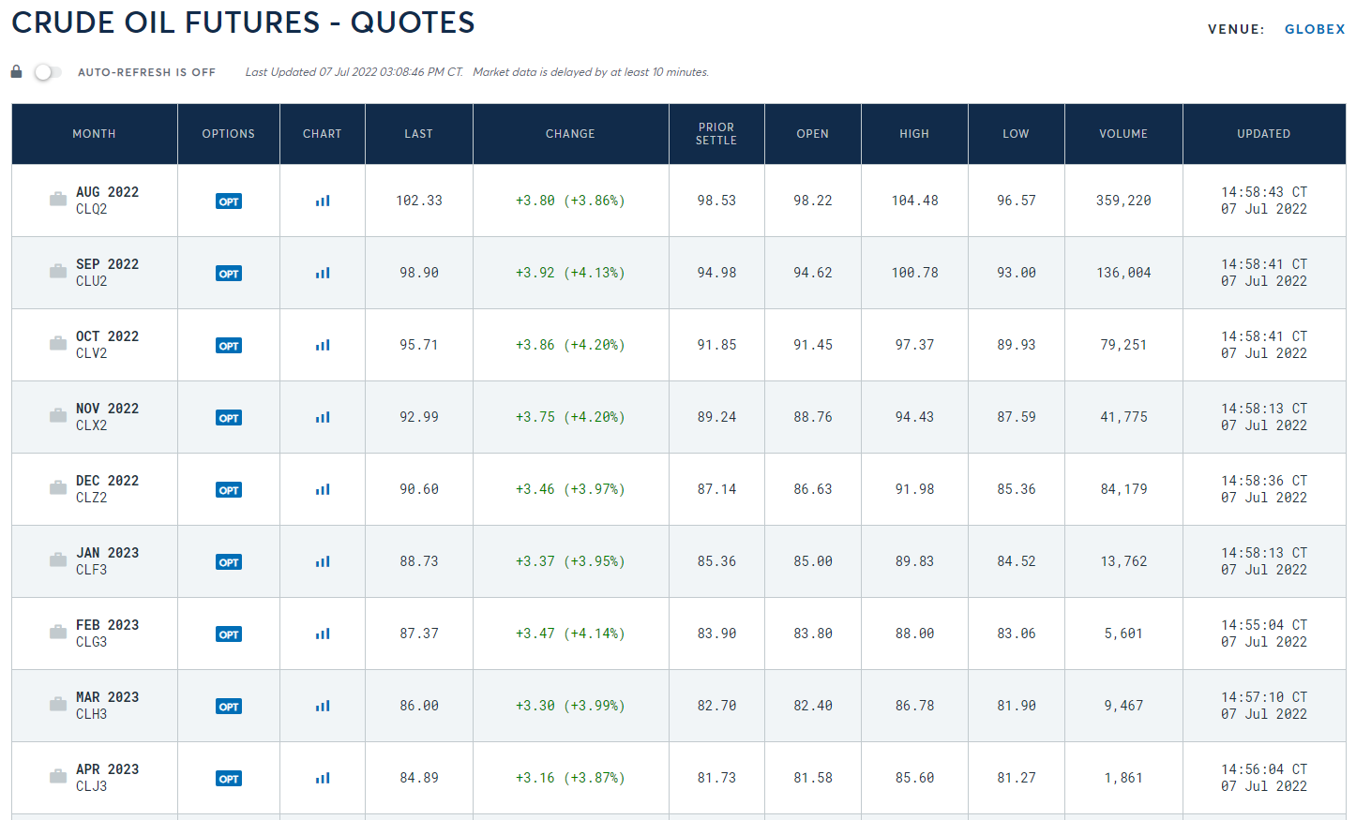
Task: Show chart for NOV 2022 CLX2
Action: (x=323, y=417)
